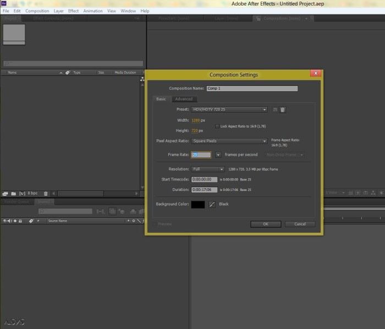
Task: Click OK in Composition Settings
Action: coord(266,224)
